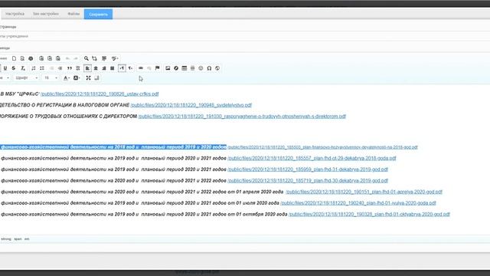Viewport: 490px width, 276px height.
Task: Decrease indent of paragraph
Action: [x=51, y=68]
